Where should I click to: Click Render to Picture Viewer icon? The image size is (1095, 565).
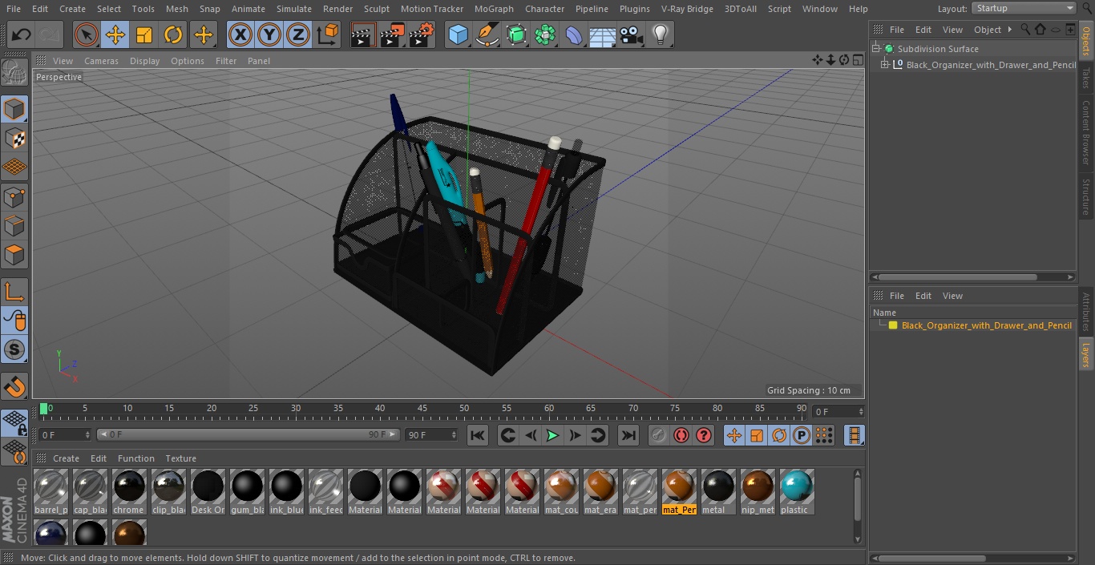tap(392, 34)
